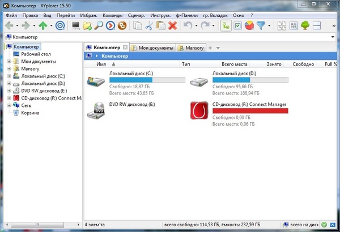The width and height of the screenshot is (340, 232).
Task: Click the Back navigation arrow
Action: click(x=9, y=25)
